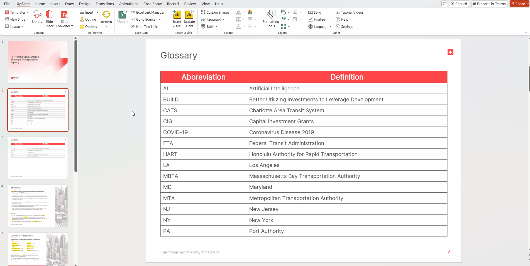The width and height of the screenshot is (530, 266).
Task: Open the color palette wheel icon
Action: point(250,12)
